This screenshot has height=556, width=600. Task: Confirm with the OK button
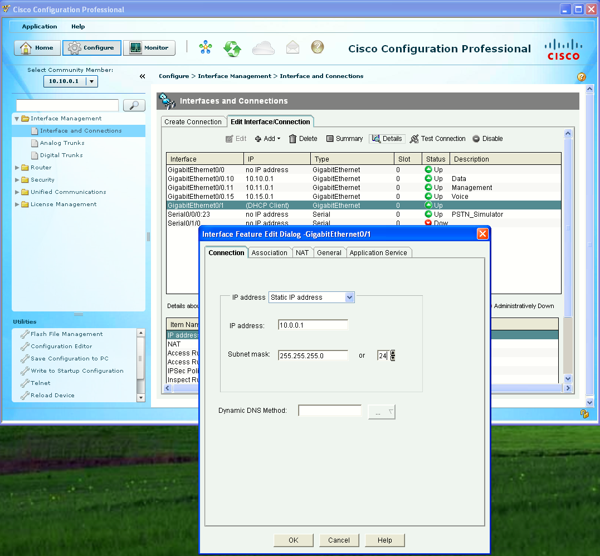(x=294, y=540)
